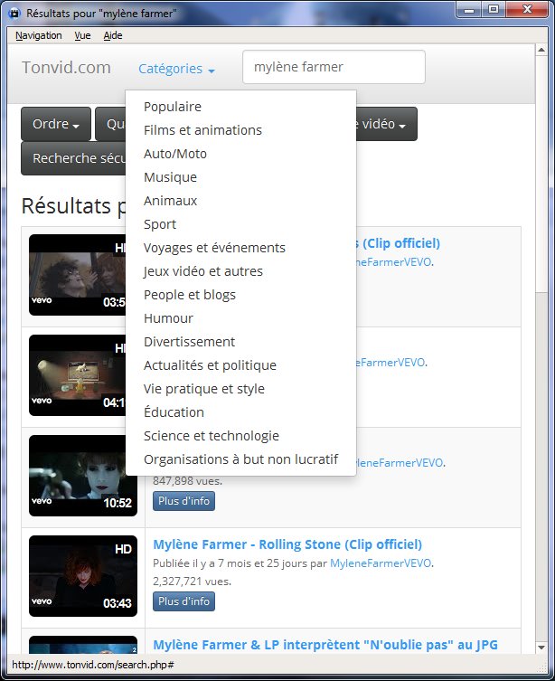Image resolution: width=555 pixels, height=681 pixels.
Task: Select Organisations à but non lucratif
Action: [x=240, y=459]
